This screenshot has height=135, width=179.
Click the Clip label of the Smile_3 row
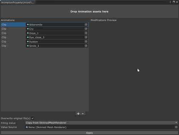point(4,46)
